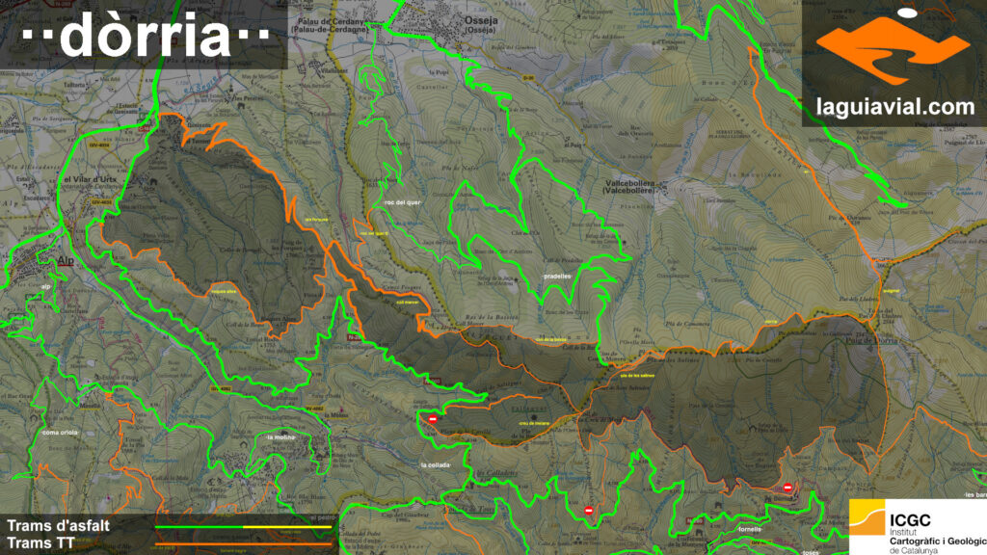Click the 'Puig de Dòrria' peak name
Image resolution: width=987 pixels, height=555 pixels.
point(871,340)
